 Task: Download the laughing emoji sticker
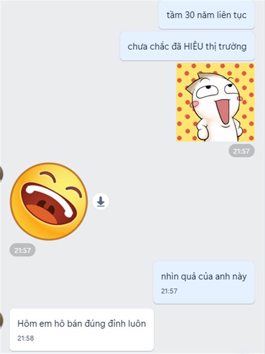pos(101,201)
